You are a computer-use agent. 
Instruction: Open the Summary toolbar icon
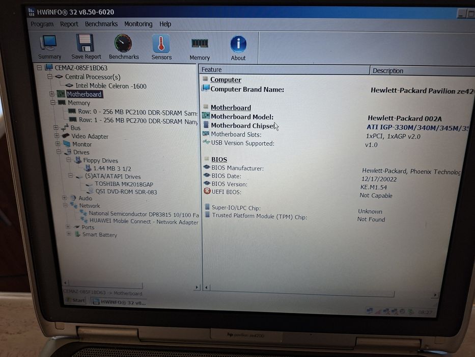pyautogui.click(x=49, y=47)
